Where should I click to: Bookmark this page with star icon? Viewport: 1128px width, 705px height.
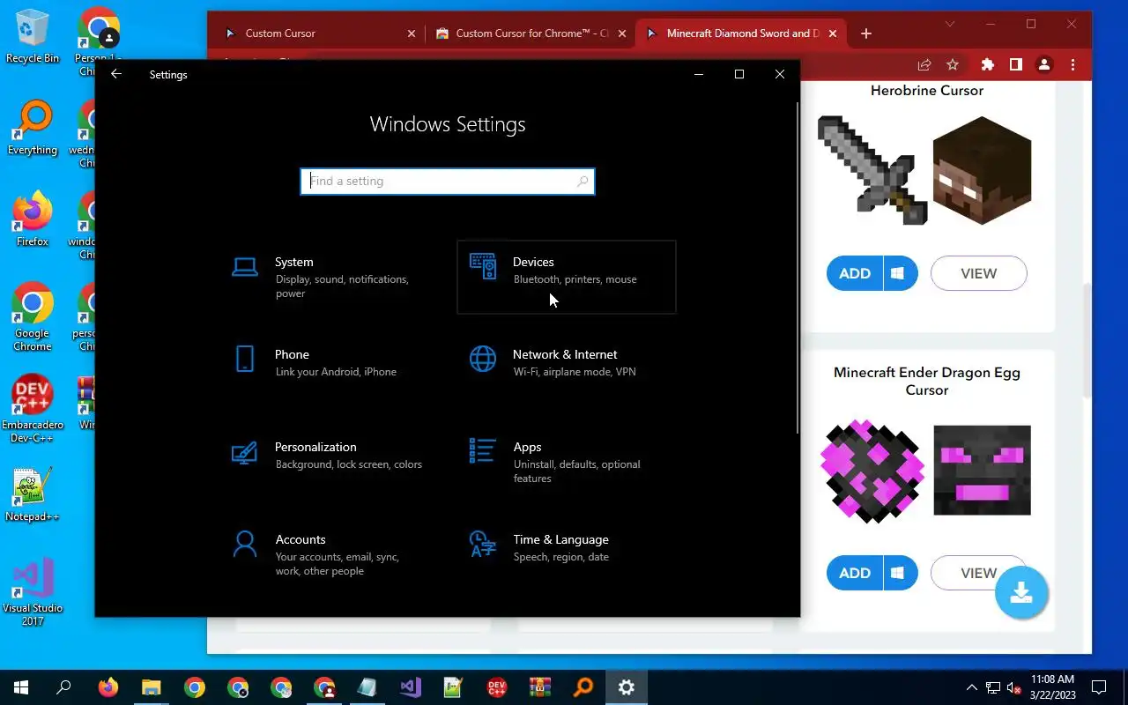[x=953, y=64]
